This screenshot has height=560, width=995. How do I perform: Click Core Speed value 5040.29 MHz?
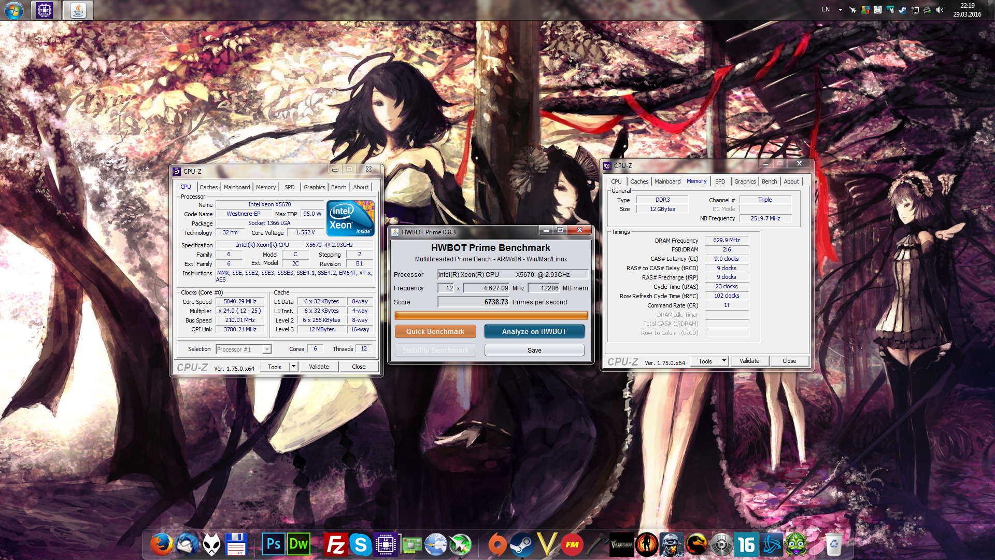tap(240, 301)
